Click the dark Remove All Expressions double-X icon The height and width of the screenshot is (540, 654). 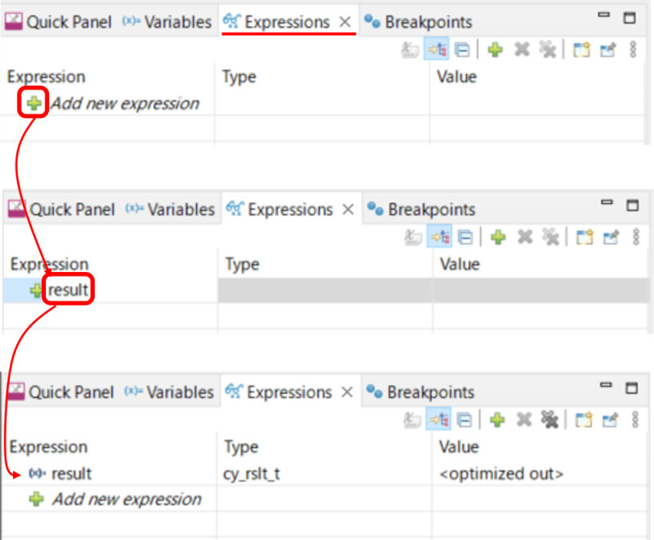[x=549, y=420]
